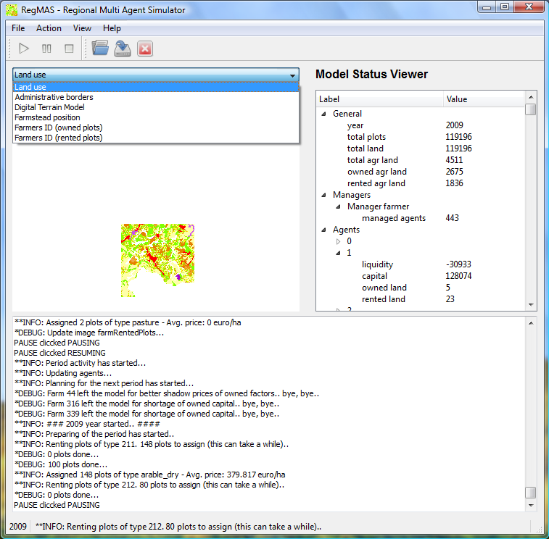The image size is (549, 539).
Task: Select the rented land row of agent 1
Action: (x=420, y=298)
